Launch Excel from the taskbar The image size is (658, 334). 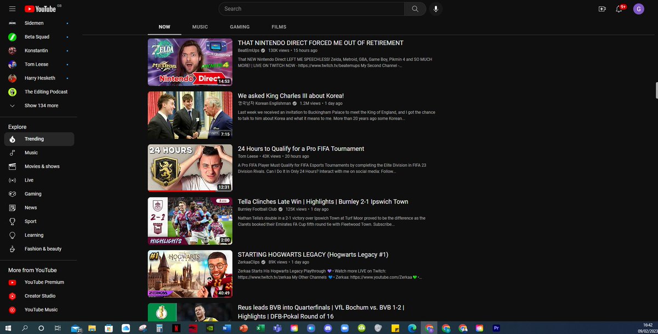point(260,328)
